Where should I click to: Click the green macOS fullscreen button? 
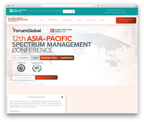tap(13, 5)
